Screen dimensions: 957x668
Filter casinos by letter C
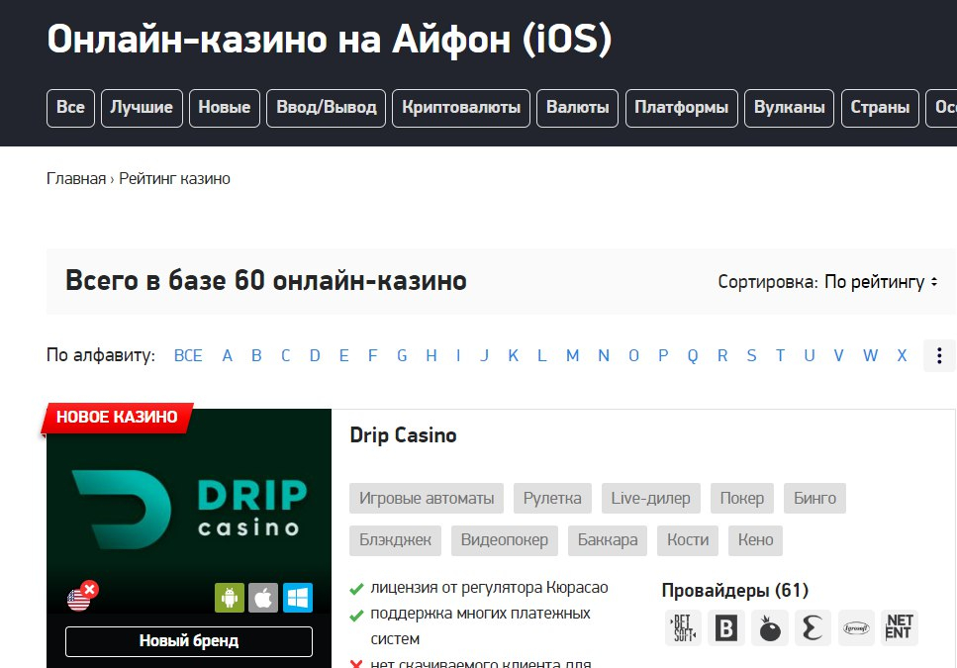pyautogui.click(x=285, y=355)
